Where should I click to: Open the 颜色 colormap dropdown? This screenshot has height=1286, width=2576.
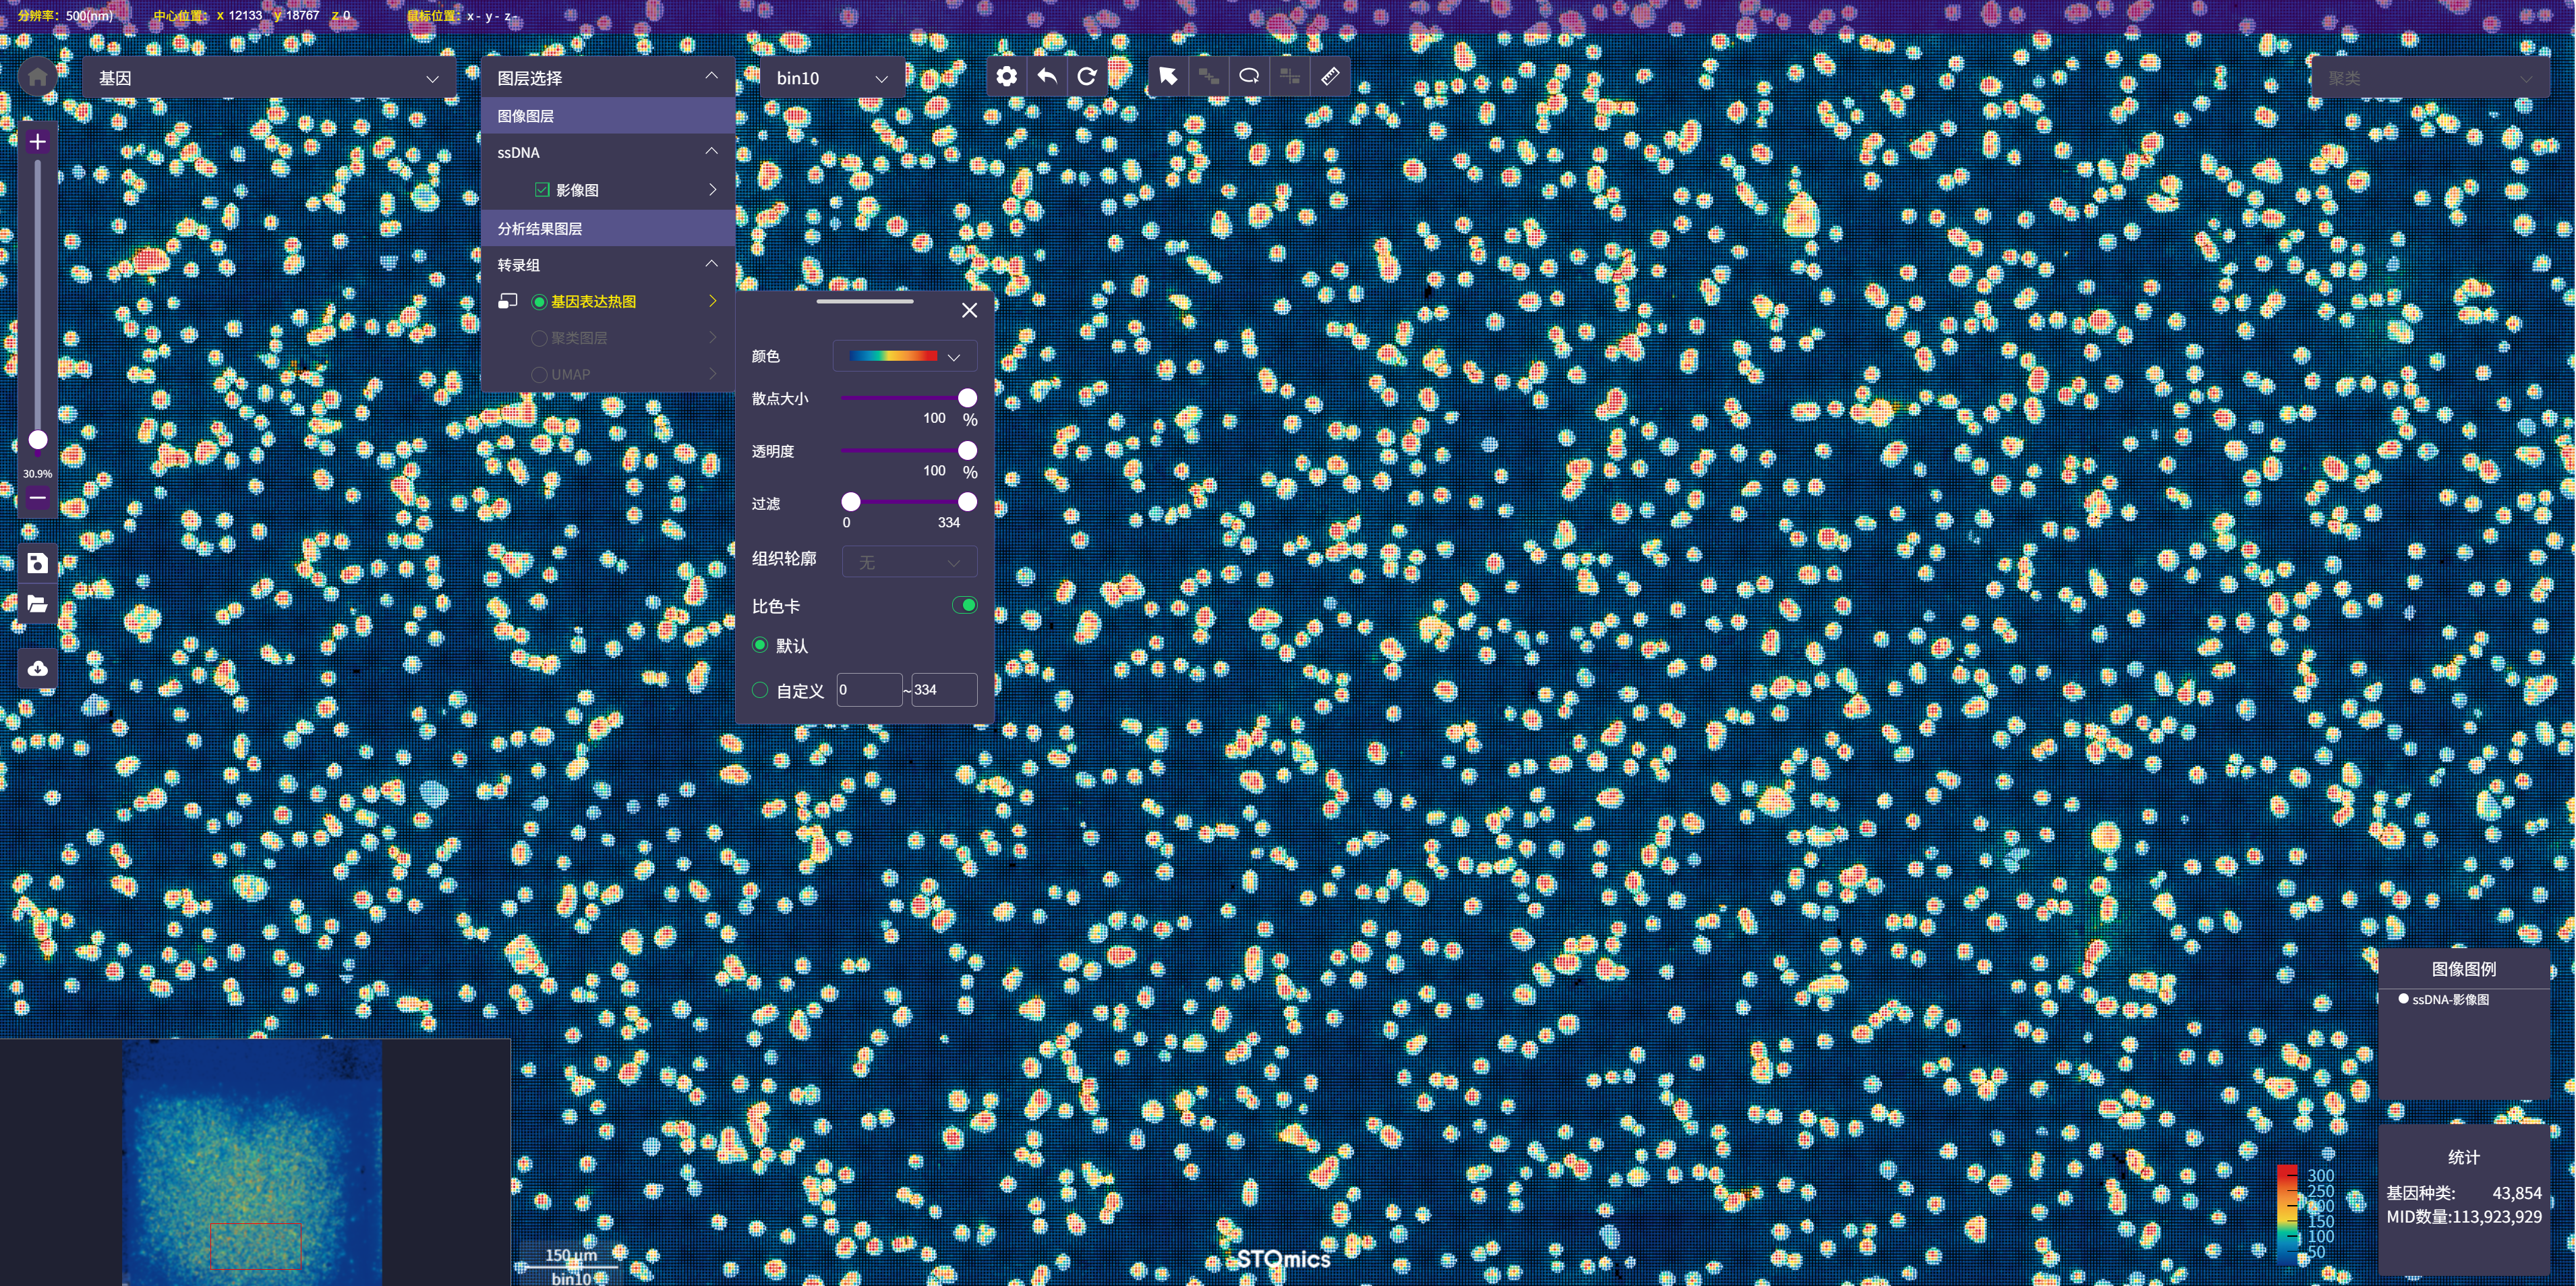tap(904, 357)
